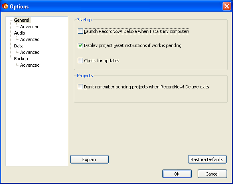Click the RecordNow app icon in title bar
This screenshot has width=233, height=184.
click(5, 6)
